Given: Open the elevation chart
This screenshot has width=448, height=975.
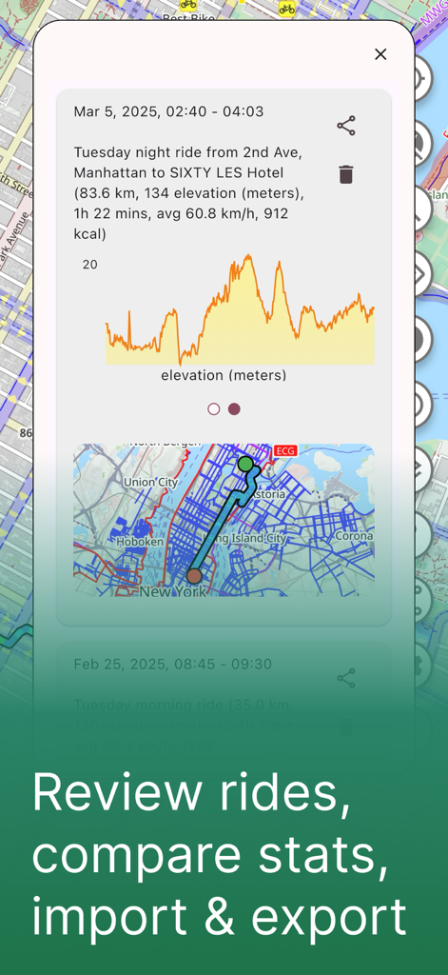Looking at the screenshot, I should coord(240,309).
